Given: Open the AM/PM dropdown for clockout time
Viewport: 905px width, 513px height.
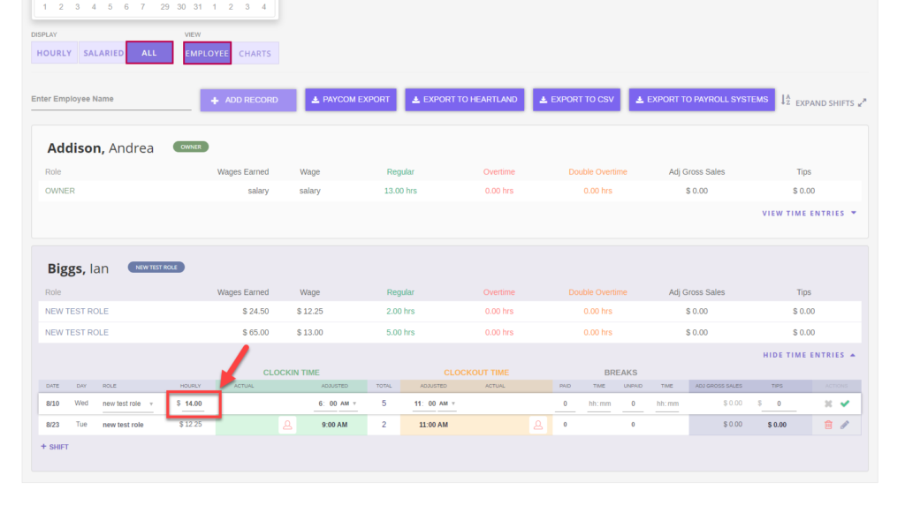Looking at the screenshot, I should [453, 403].
